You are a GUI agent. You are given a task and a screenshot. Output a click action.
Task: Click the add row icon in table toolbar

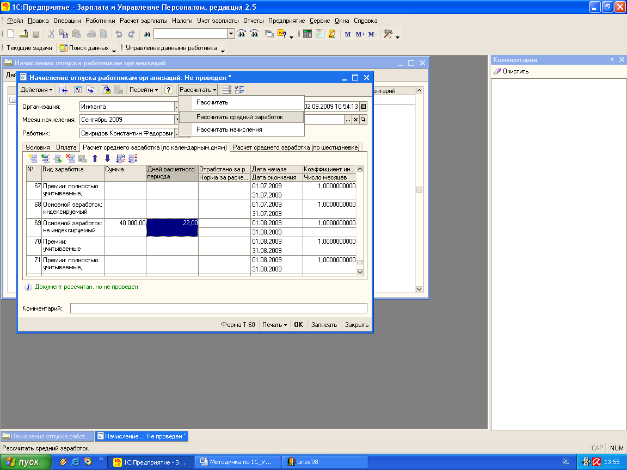click(33, 158)
